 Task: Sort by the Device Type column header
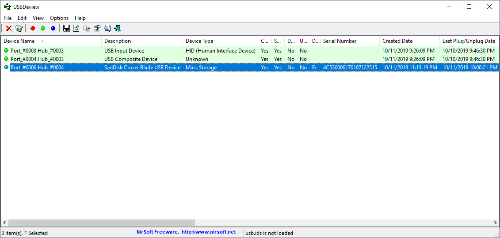(220, 41)
